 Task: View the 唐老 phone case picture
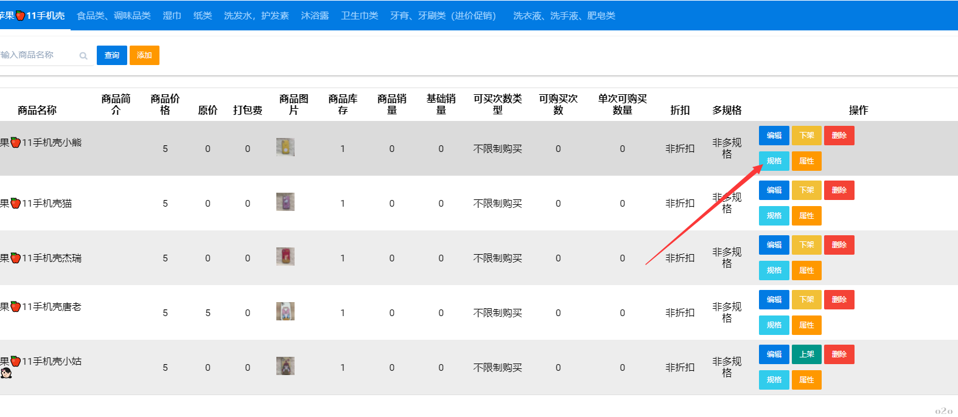285,311
